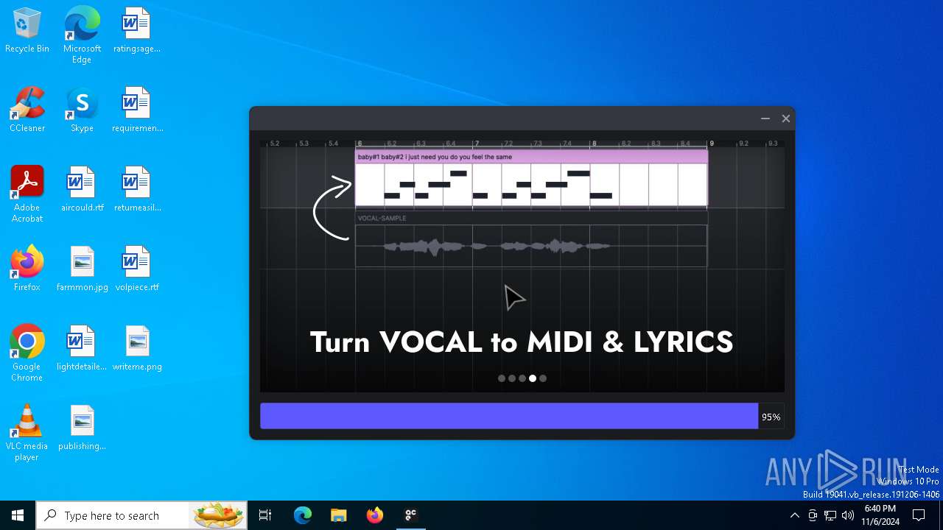
Task: Launch Firefox from the desktop
Action: 27,269
